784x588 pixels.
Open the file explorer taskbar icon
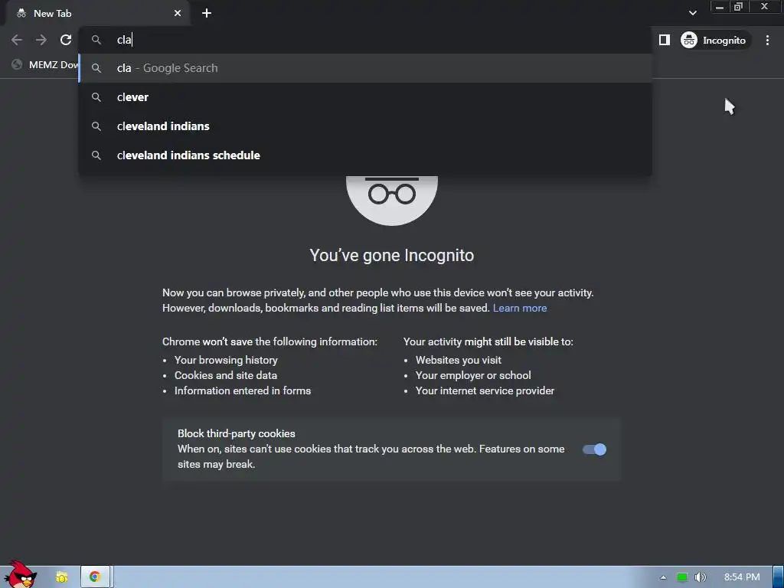point(62,577)
